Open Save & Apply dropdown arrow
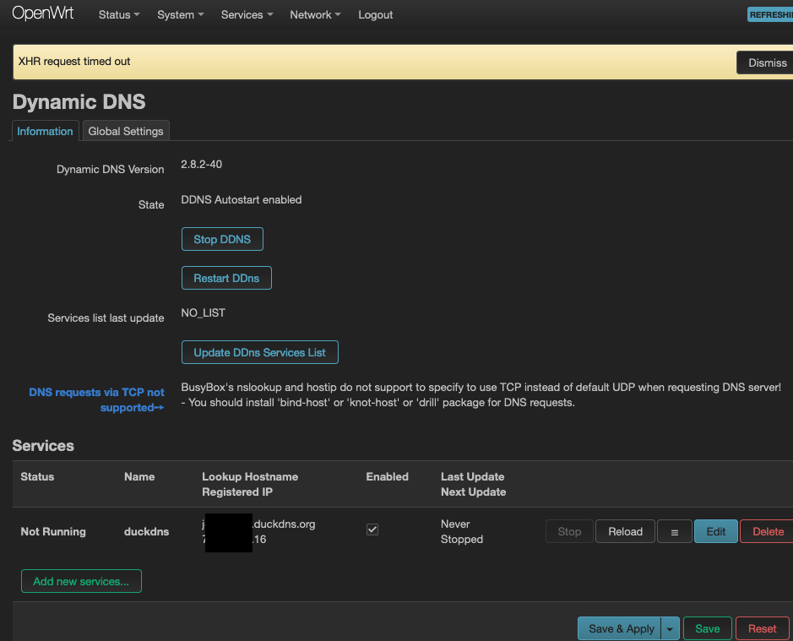Image resolution: width=793 pixels, height=641 pixels. (670, 628)
